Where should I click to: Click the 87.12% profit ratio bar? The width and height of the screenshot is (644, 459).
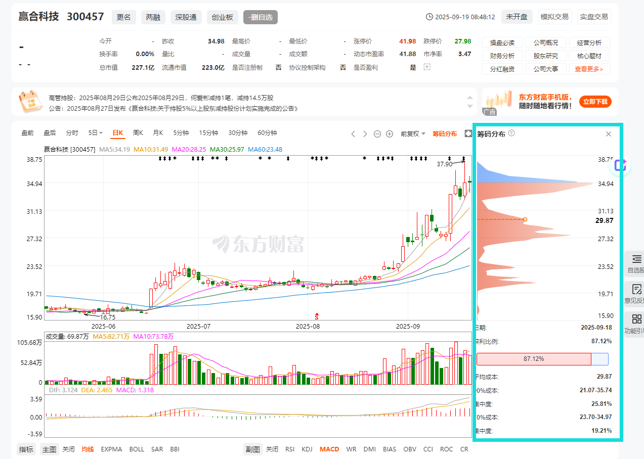click(542, 359)
